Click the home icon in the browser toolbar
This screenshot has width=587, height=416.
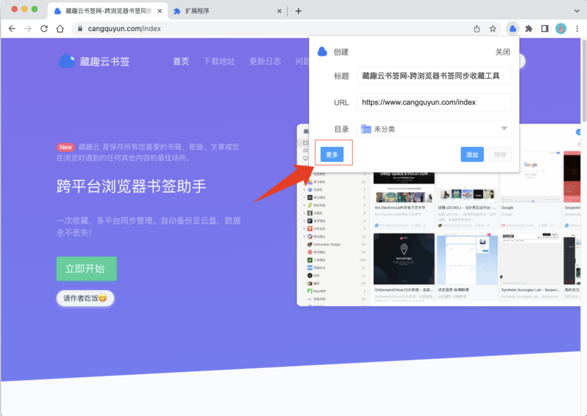(60, 28)
